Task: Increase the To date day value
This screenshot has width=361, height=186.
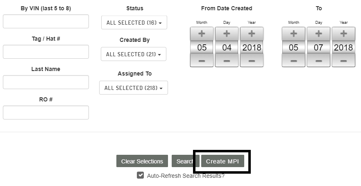Action: [x=319, y=34]
